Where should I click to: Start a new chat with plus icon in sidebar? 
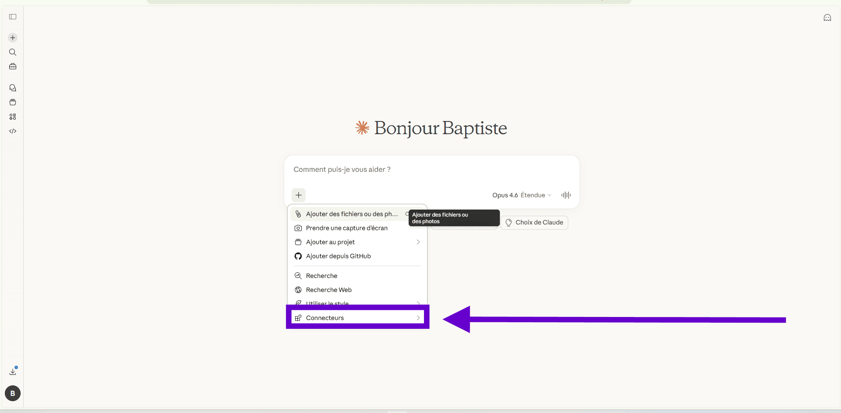13,38
